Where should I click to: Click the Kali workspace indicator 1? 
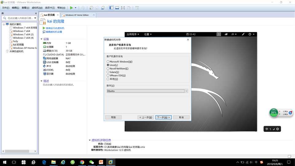218,34
